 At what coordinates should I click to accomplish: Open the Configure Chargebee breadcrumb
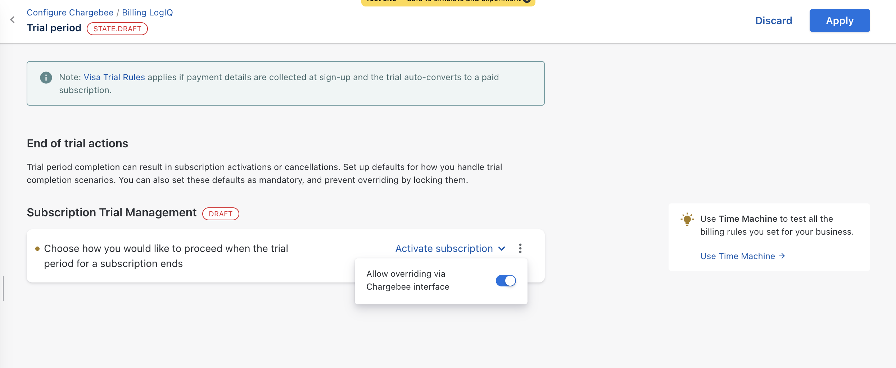70,13
